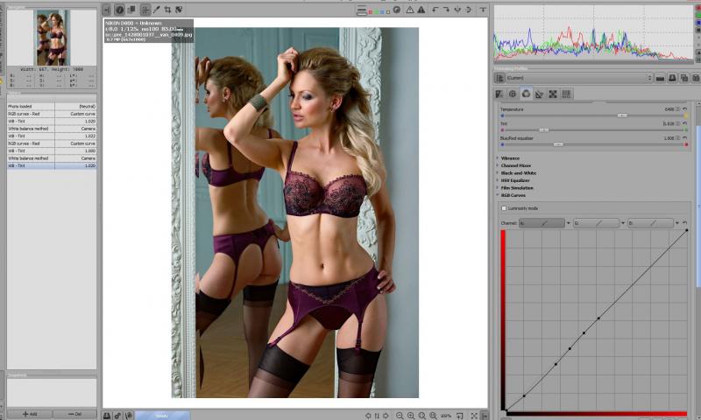The image size is (701, 420).
Task: Select the straighten/rotate selection tool
Action: (179, 10)
